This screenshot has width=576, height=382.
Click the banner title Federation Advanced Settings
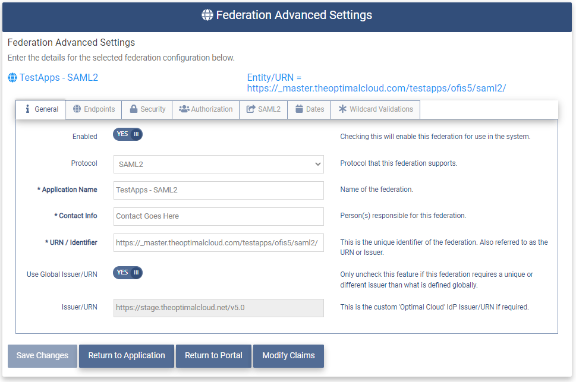[294, 15]
